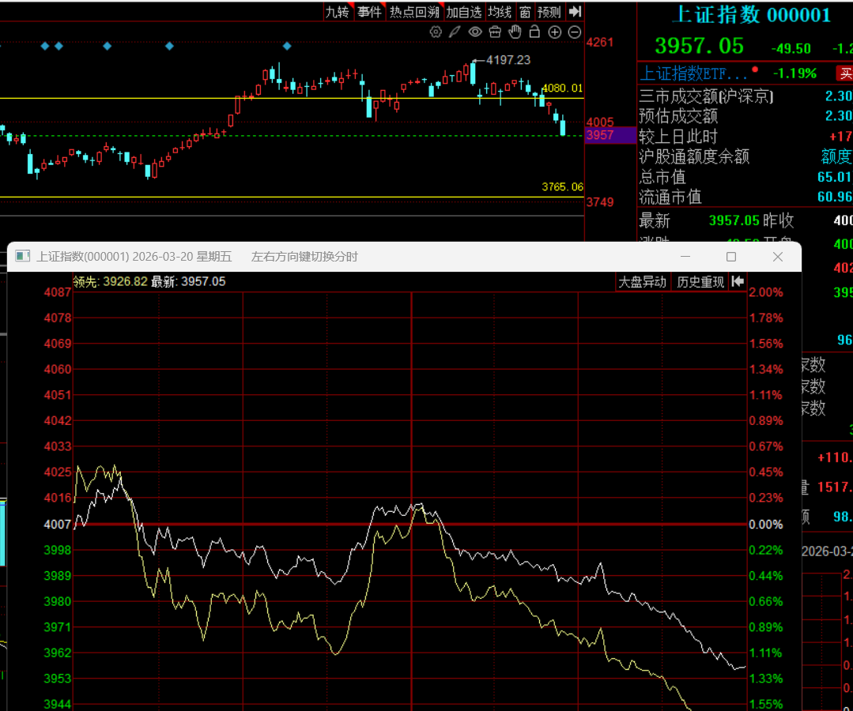Click the 上证指数ETF link

[693, 73]
